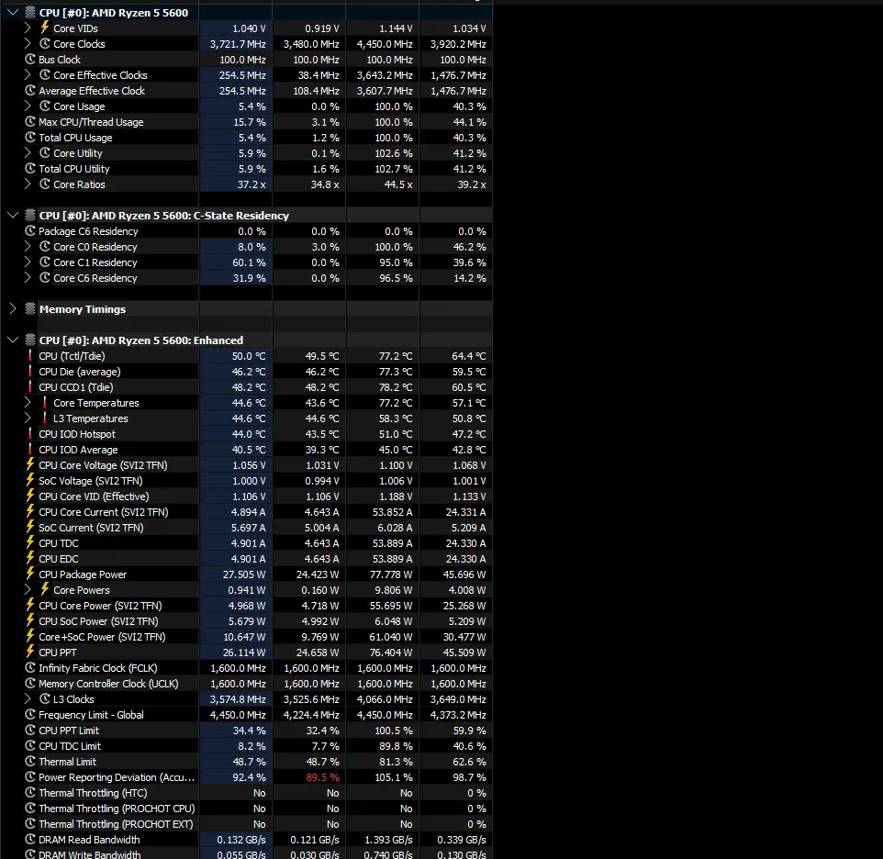The image size is (883, 859).
Task: Expand the Core Powers row
Action: [28, 589]
